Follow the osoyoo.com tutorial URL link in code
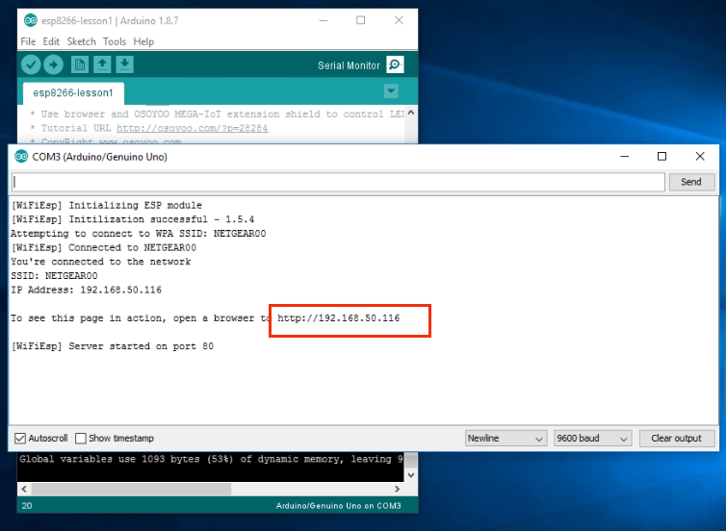This screenshot has height=531, width=726. [x=193, y=128]
